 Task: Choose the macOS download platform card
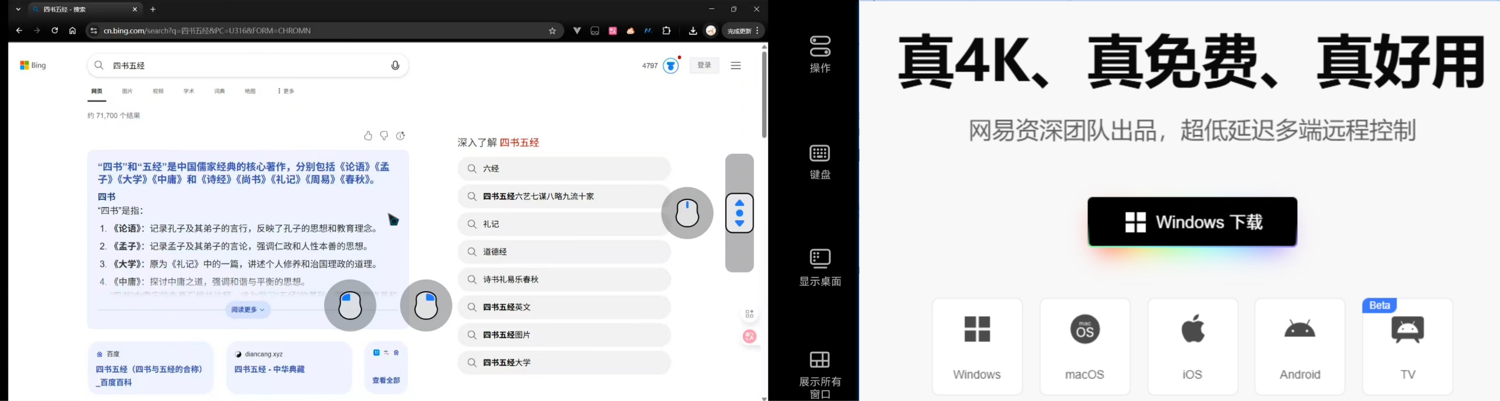(x=1084, y=346)
